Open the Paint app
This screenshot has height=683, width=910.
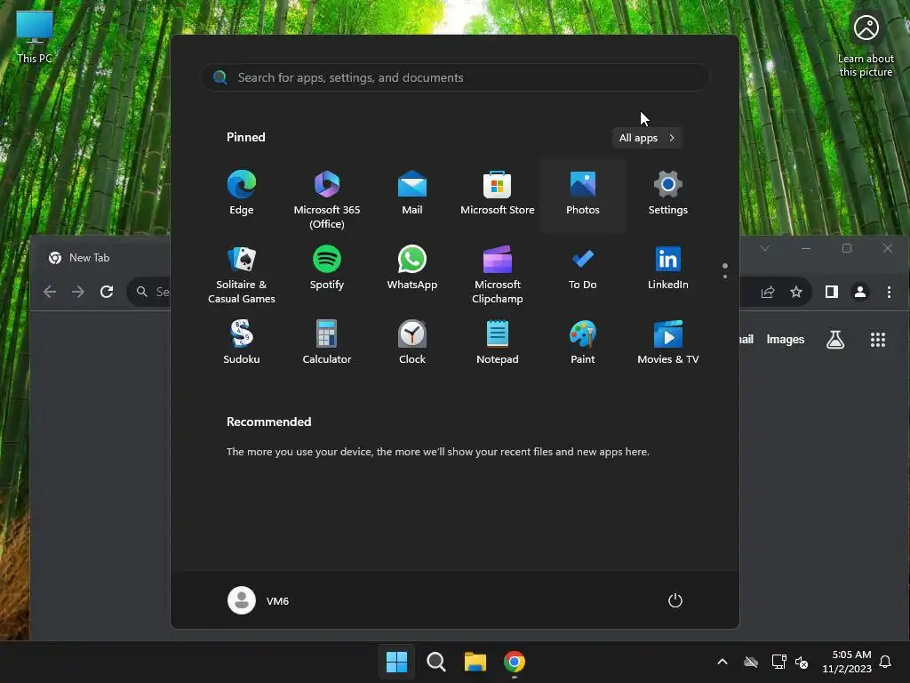[583, 342]
